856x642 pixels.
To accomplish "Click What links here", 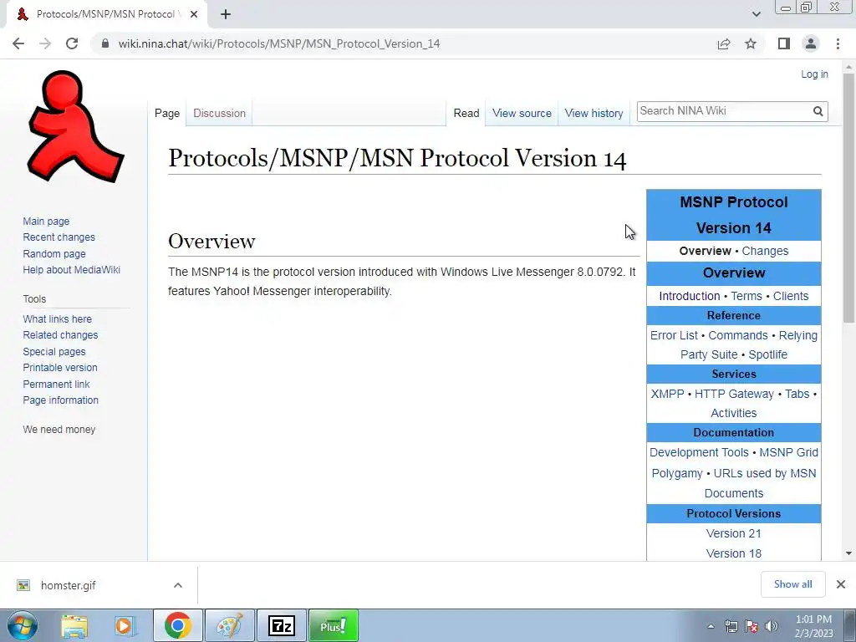I will click(x=58, y=318).
